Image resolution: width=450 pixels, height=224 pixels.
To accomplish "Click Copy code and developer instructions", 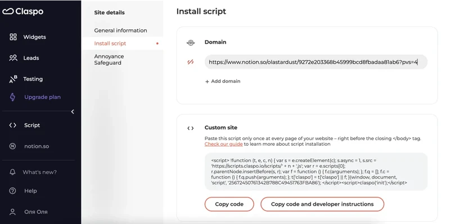I will pyautogui.click(x=322, y=204).
